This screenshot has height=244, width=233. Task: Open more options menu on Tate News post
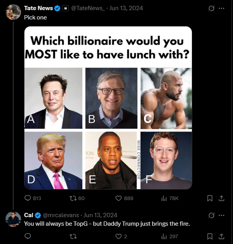(222, 8)
